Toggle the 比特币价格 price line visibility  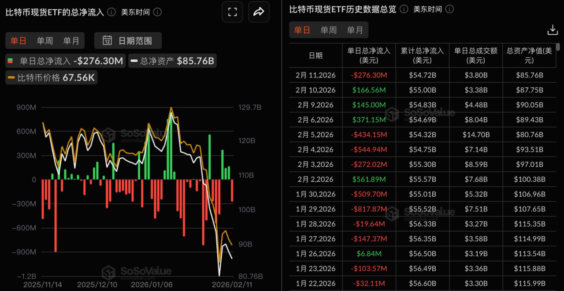(51, 77)
